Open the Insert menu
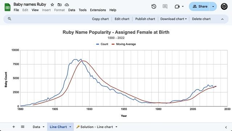 click(46, 10)
